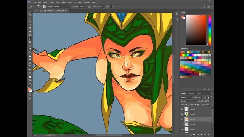Add a layer style with fx icon
The width and height of the screenshot is (244, 137).
pos(191,134)
